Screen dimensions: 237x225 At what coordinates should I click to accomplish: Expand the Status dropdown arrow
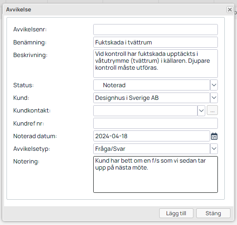coord(214,85)
